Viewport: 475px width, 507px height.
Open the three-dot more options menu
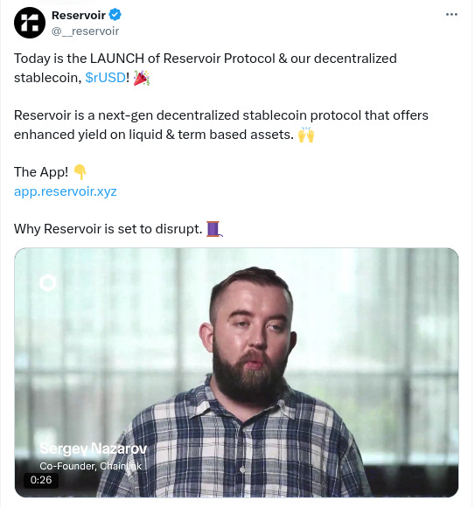451,15
